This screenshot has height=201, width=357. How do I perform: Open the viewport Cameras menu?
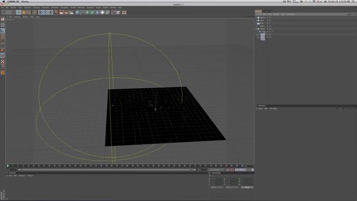17,17
